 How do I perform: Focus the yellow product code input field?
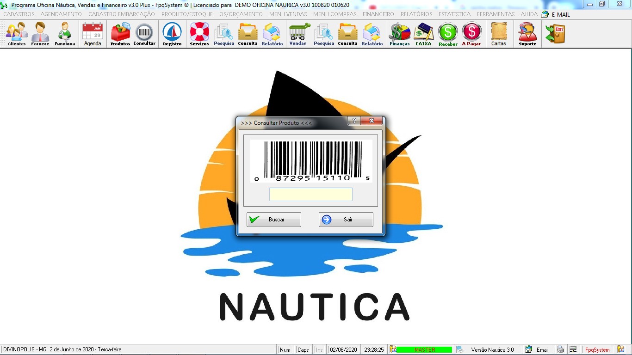tap(311, 194)
